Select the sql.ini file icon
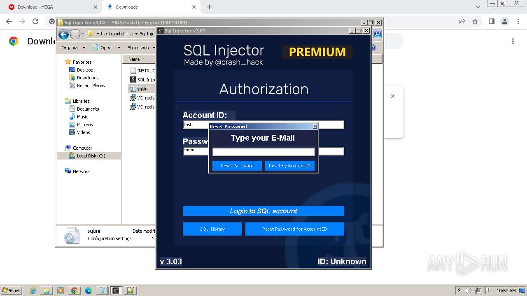 pyautogui.click(x=133, y=89)
